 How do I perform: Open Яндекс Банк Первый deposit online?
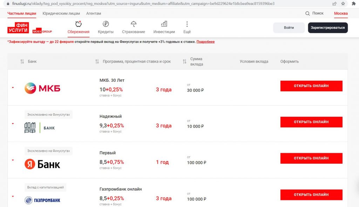coord(311,158)
